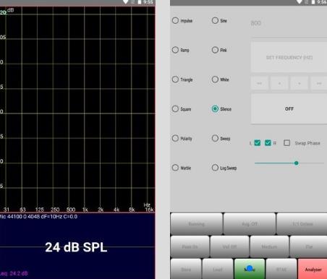Click the Load button
Screen dimensions: 327x279
[x=218, y=269]
